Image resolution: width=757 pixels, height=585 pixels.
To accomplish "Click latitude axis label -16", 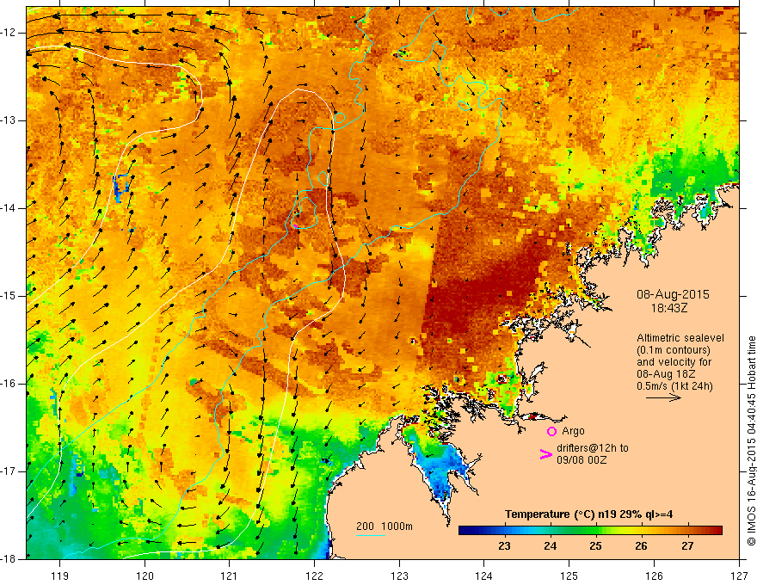I will click(x=9, y=384).
